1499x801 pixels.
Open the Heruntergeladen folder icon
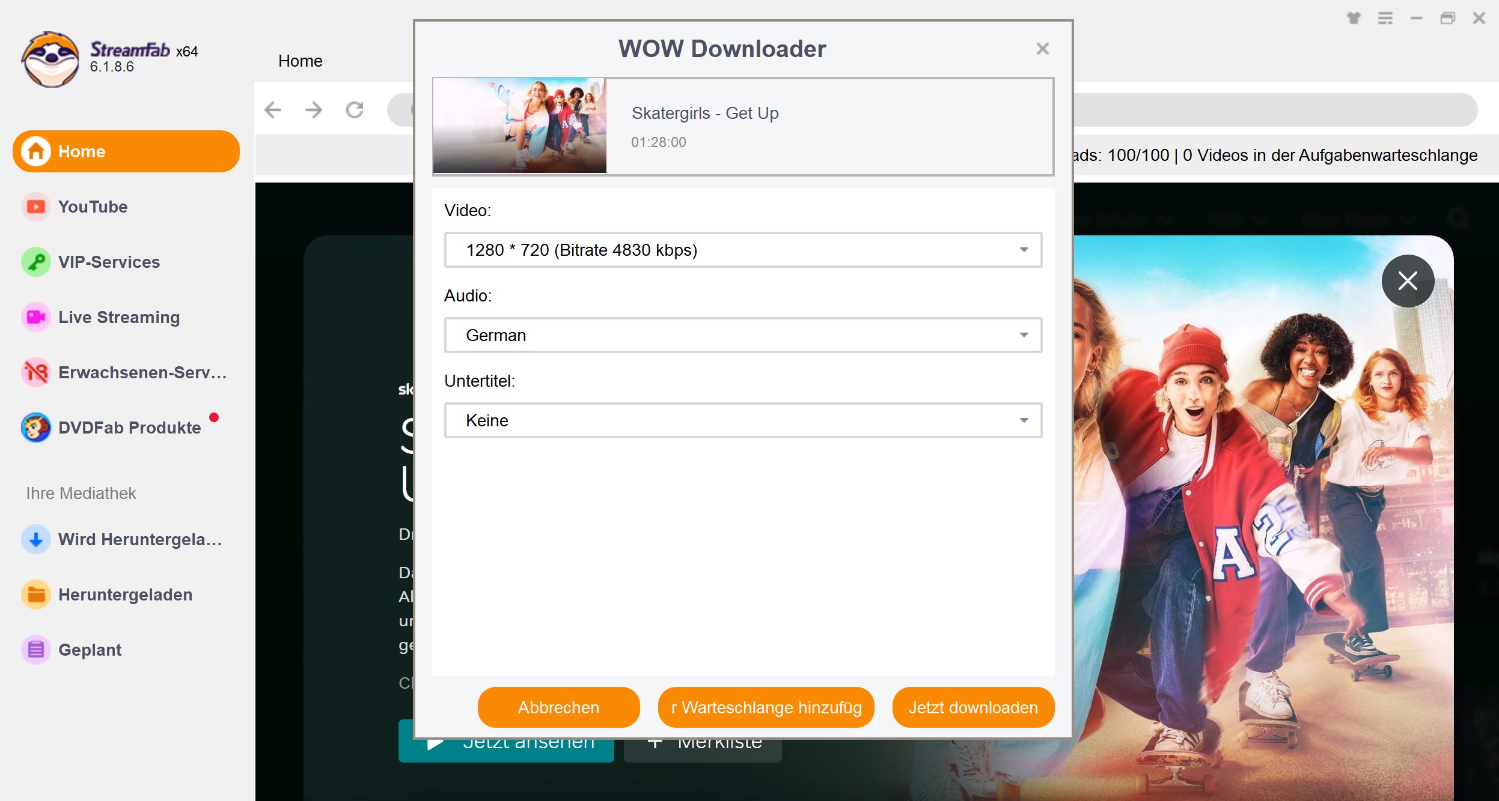36,594
